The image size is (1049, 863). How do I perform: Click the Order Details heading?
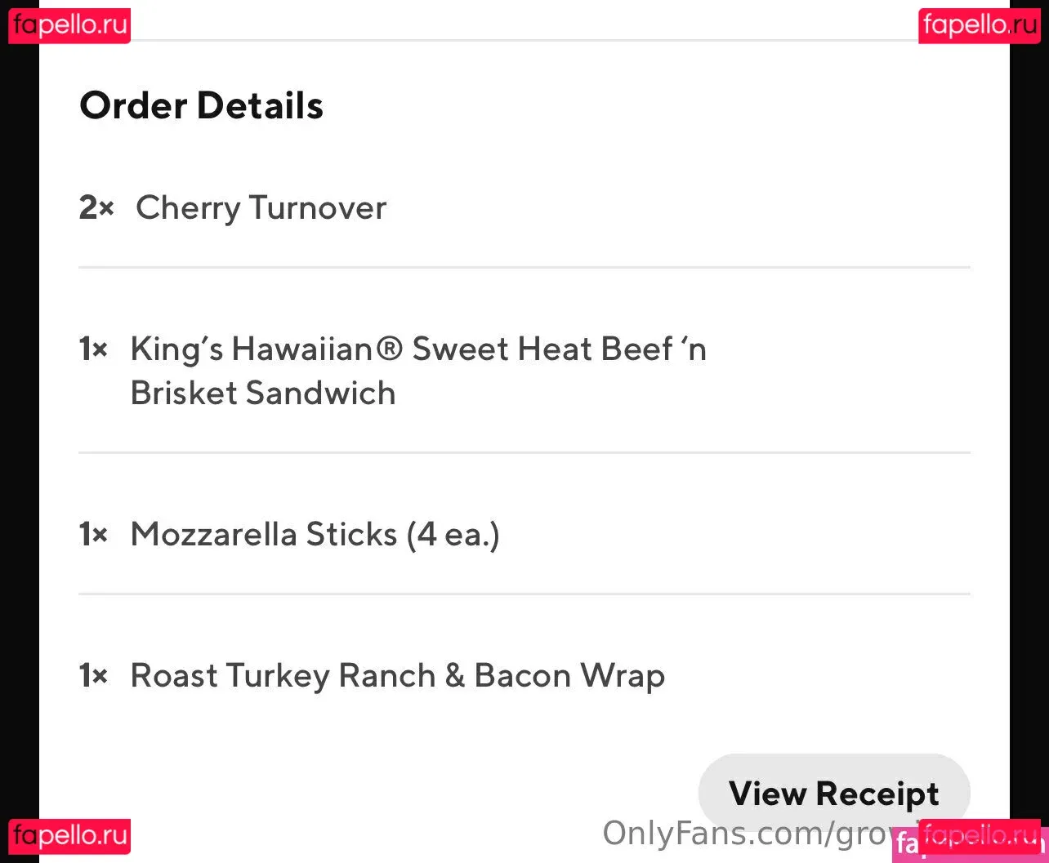[x=201, y=106]
